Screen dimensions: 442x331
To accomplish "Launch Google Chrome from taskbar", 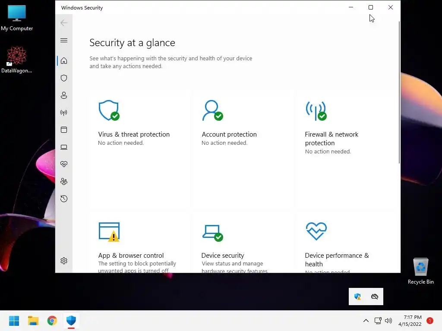I will pyautogui.click(x=52, y=321).
